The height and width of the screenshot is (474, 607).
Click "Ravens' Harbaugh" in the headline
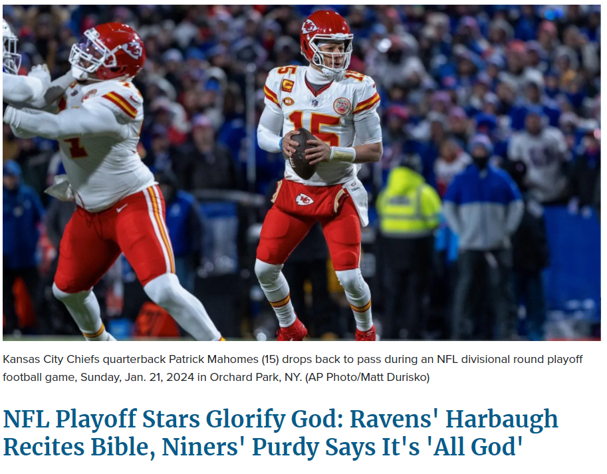click(453, 419)
